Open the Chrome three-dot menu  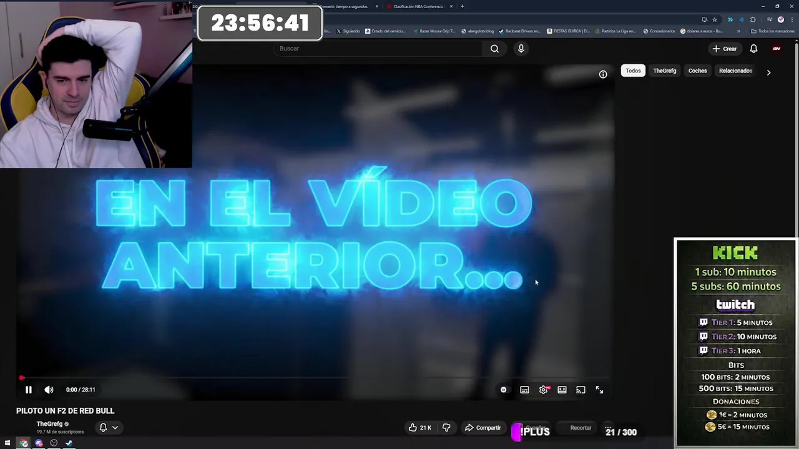pyautogui.click(x=792, y=19)
